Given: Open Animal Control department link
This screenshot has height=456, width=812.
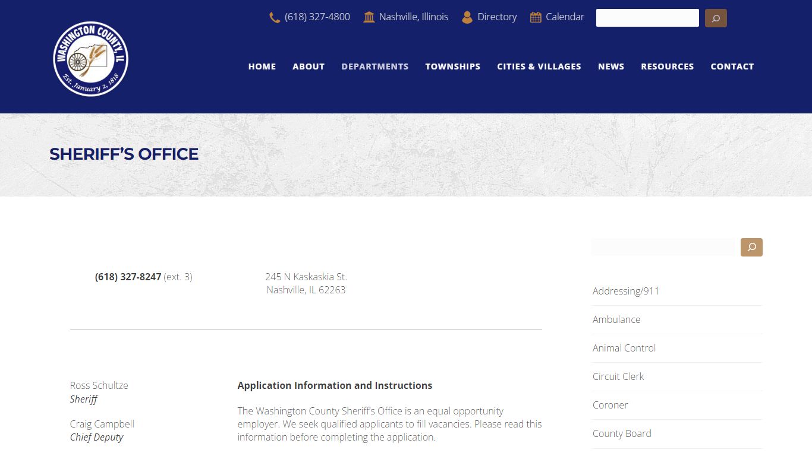Looking at the screenshot, I should click(624, 348).
